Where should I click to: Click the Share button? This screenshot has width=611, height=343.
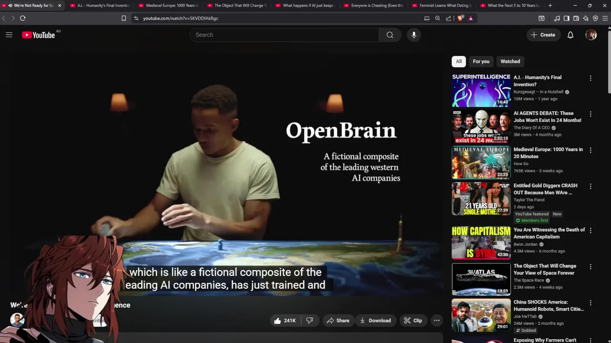(338, 321)
